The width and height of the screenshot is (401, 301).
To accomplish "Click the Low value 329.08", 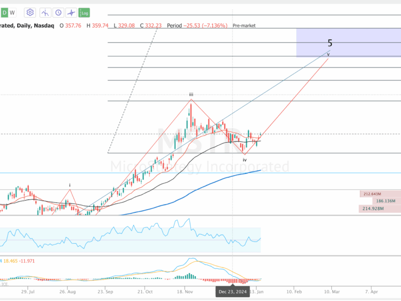I will 126,26.
